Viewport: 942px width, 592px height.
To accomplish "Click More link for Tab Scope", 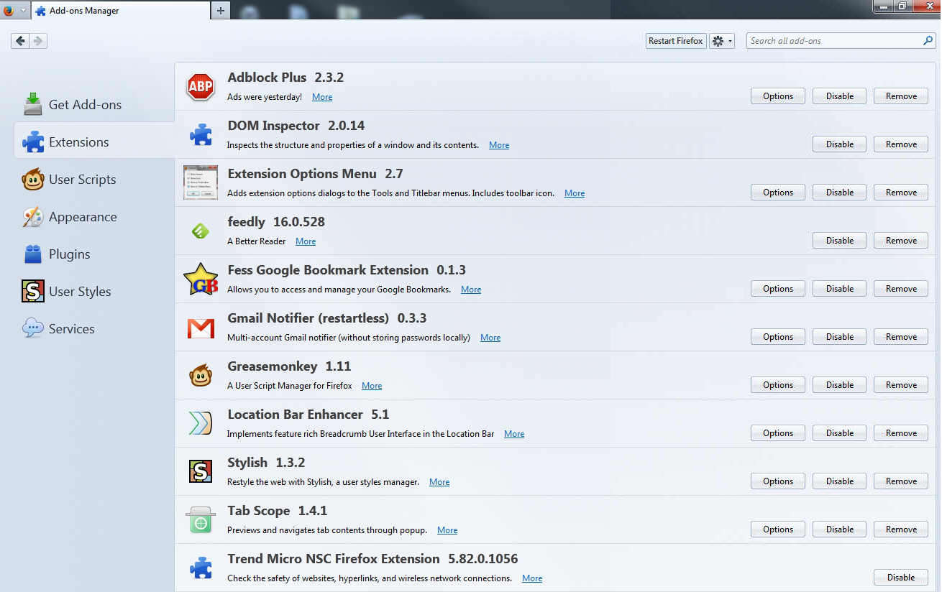I will coord(447,530).
